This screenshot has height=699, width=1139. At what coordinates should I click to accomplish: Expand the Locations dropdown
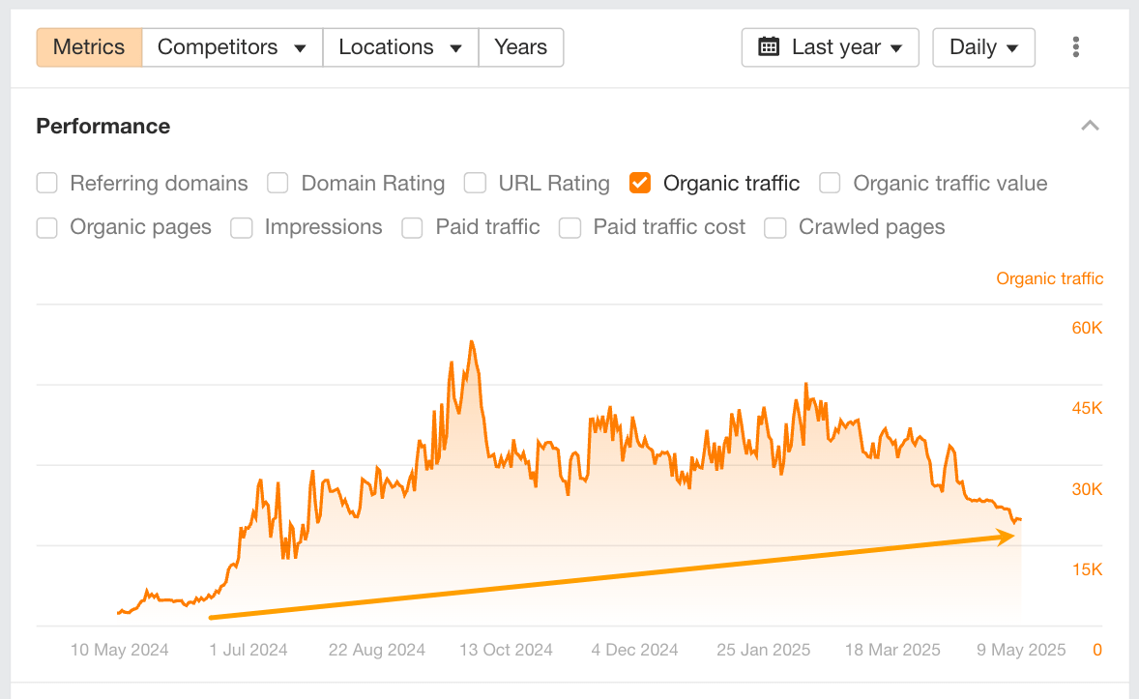(400, 47)
